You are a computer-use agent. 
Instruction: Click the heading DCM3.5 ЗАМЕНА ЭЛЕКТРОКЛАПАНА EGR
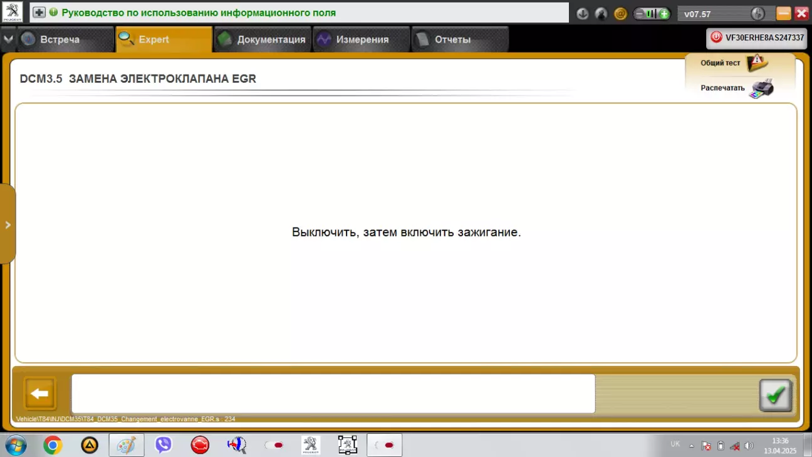click(138, 79)
